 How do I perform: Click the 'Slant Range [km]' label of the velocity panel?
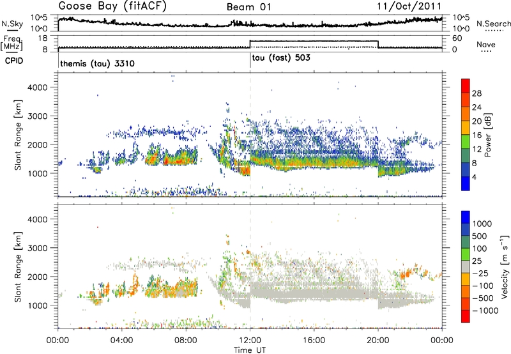tap(18, 267)
